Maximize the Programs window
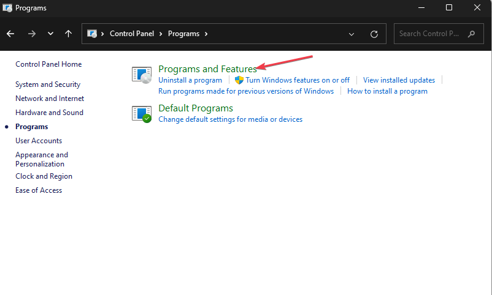Screen dimensions: 492x295 [x=449, y=7]
